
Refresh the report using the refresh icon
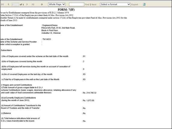[144, 5]
